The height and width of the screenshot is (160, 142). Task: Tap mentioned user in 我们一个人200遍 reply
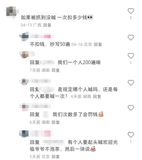(47, 62)
